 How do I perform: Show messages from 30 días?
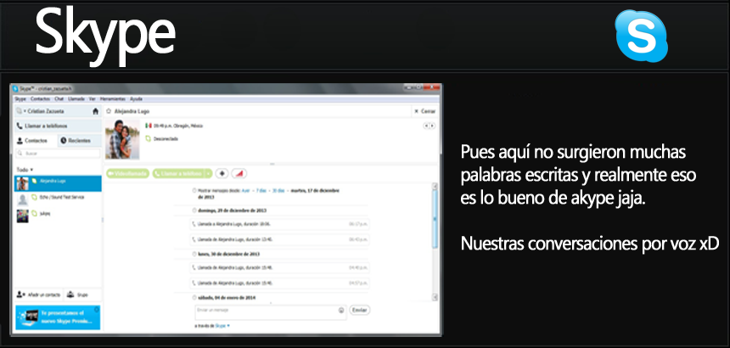point(278,191)
